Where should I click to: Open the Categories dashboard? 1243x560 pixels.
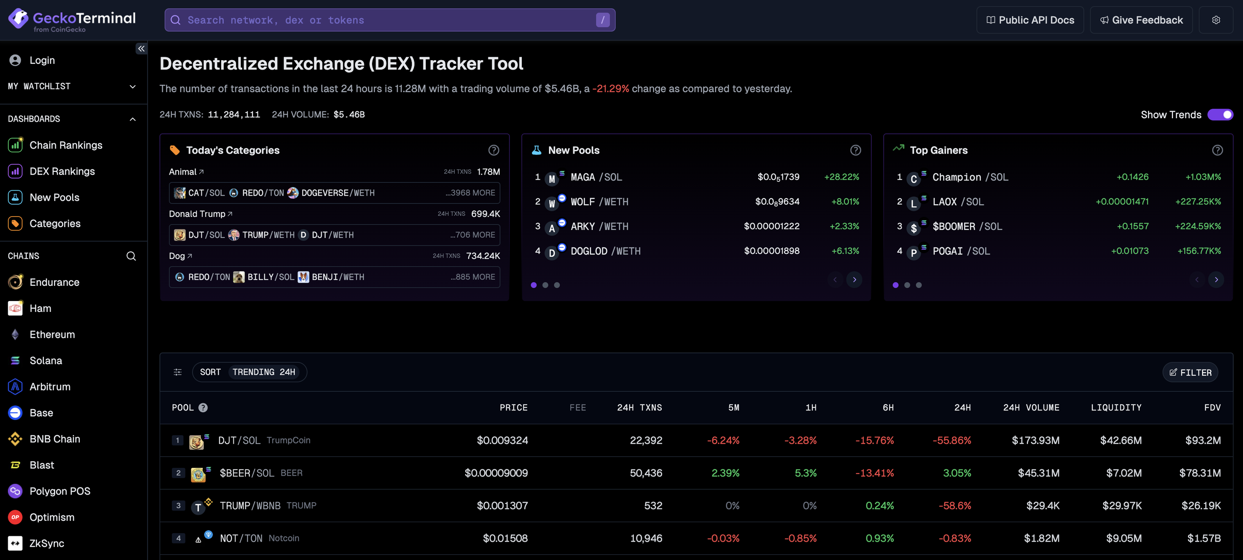pos(55,223)
